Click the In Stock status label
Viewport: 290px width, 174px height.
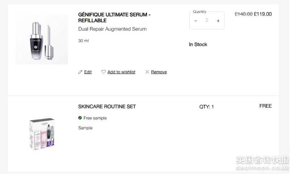pos(198,45)
